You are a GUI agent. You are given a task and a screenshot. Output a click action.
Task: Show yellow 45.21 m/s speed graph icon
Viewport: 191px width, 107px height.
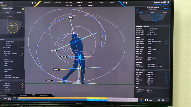click(22, 53)
